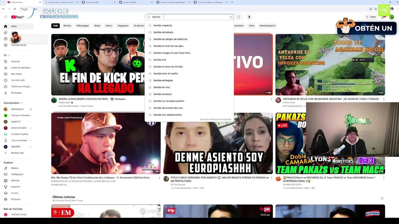Open YouTube notifications bell
The width and height of the screenshot is (399, 224).
(382, 17)
